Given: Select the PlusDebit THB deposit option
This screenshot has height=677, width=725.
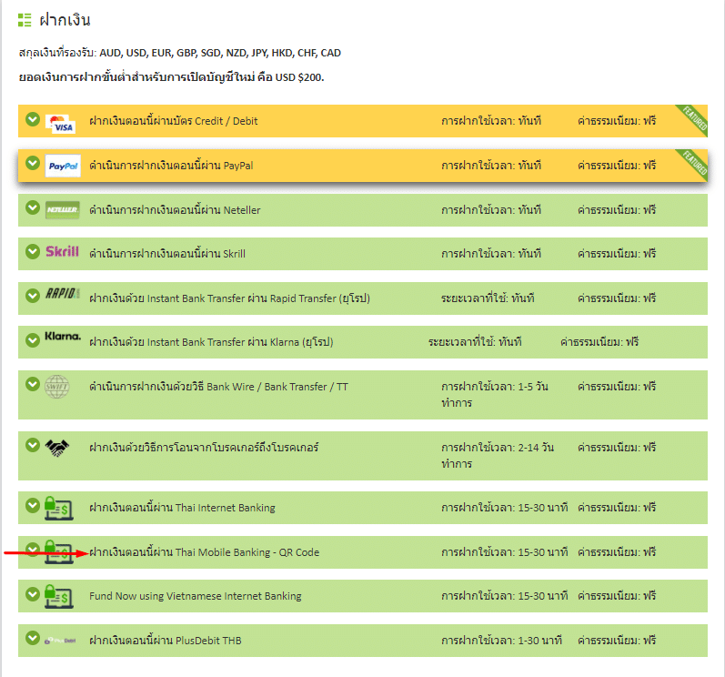Looking at the screenshot, I should click(x=165, y=641).
